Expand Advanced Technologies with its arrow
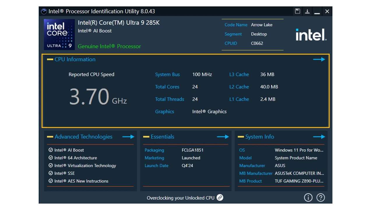This screenshot has width=373, height=210. [x=128, y=136]
